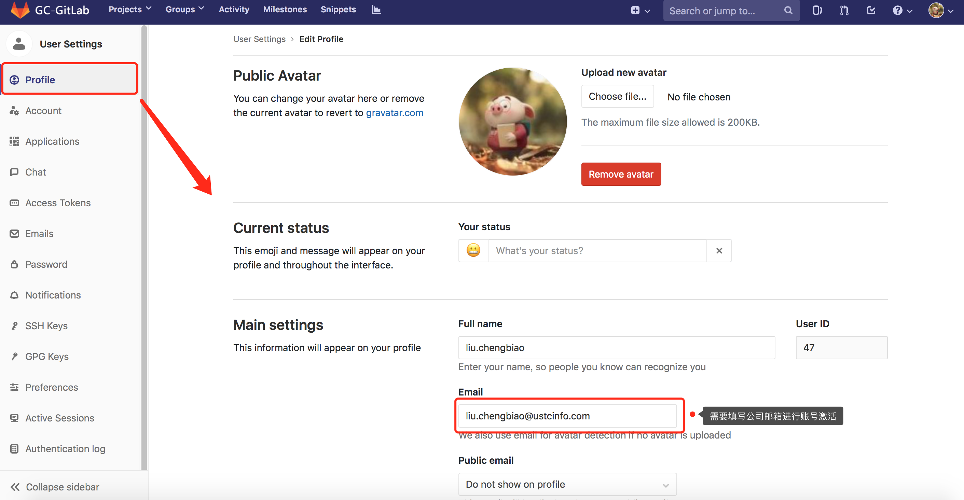Open the merge requests icon
The image size is (964, 500).
pos(844,11)
